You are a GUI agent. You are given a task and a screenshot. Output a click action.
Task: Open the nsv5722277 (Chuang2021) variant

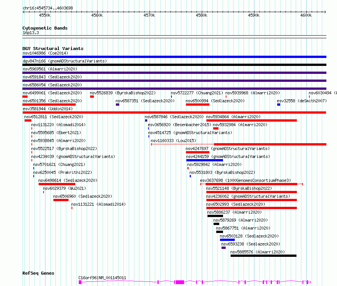(197, 93)
